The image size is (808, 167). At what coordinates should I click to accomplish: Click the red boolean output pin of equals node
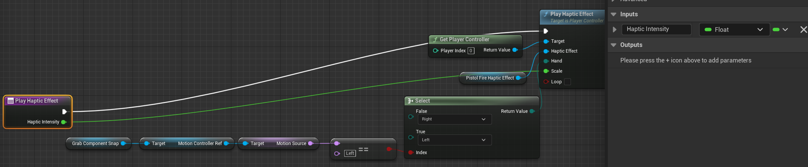click(389, 149)
